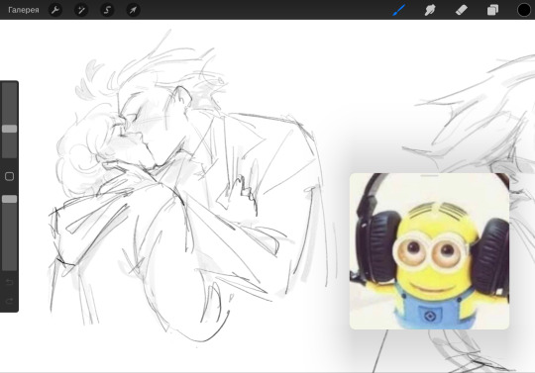Click the brush size slider handle
Viewport: 535px width, 373px height.
[10, 129]
